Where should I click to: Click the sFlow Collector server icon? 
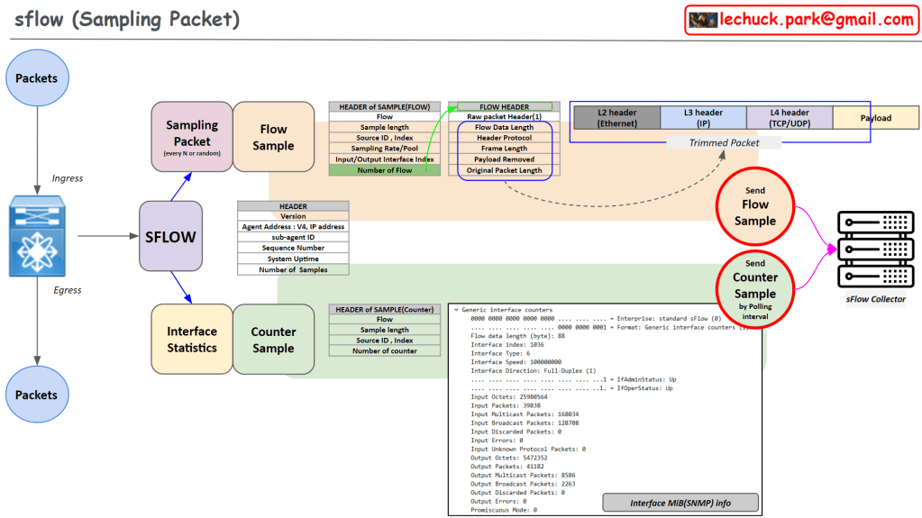click(x=875, y=249)
